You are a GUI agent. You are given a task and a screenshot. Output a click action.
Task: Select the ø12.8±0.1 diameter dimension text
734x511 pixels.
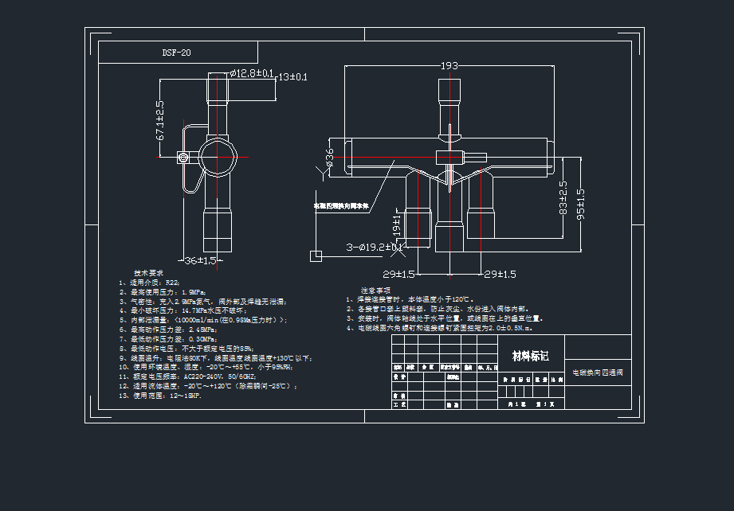(x=252, y=74)
